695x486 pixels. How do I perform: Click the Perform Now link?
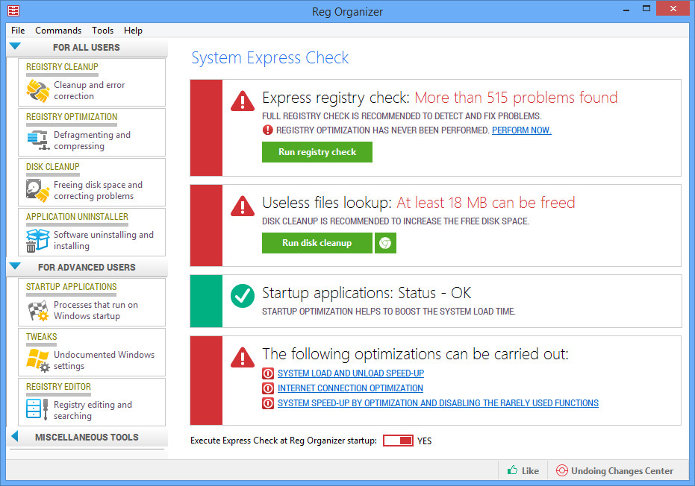click(522, 130)
